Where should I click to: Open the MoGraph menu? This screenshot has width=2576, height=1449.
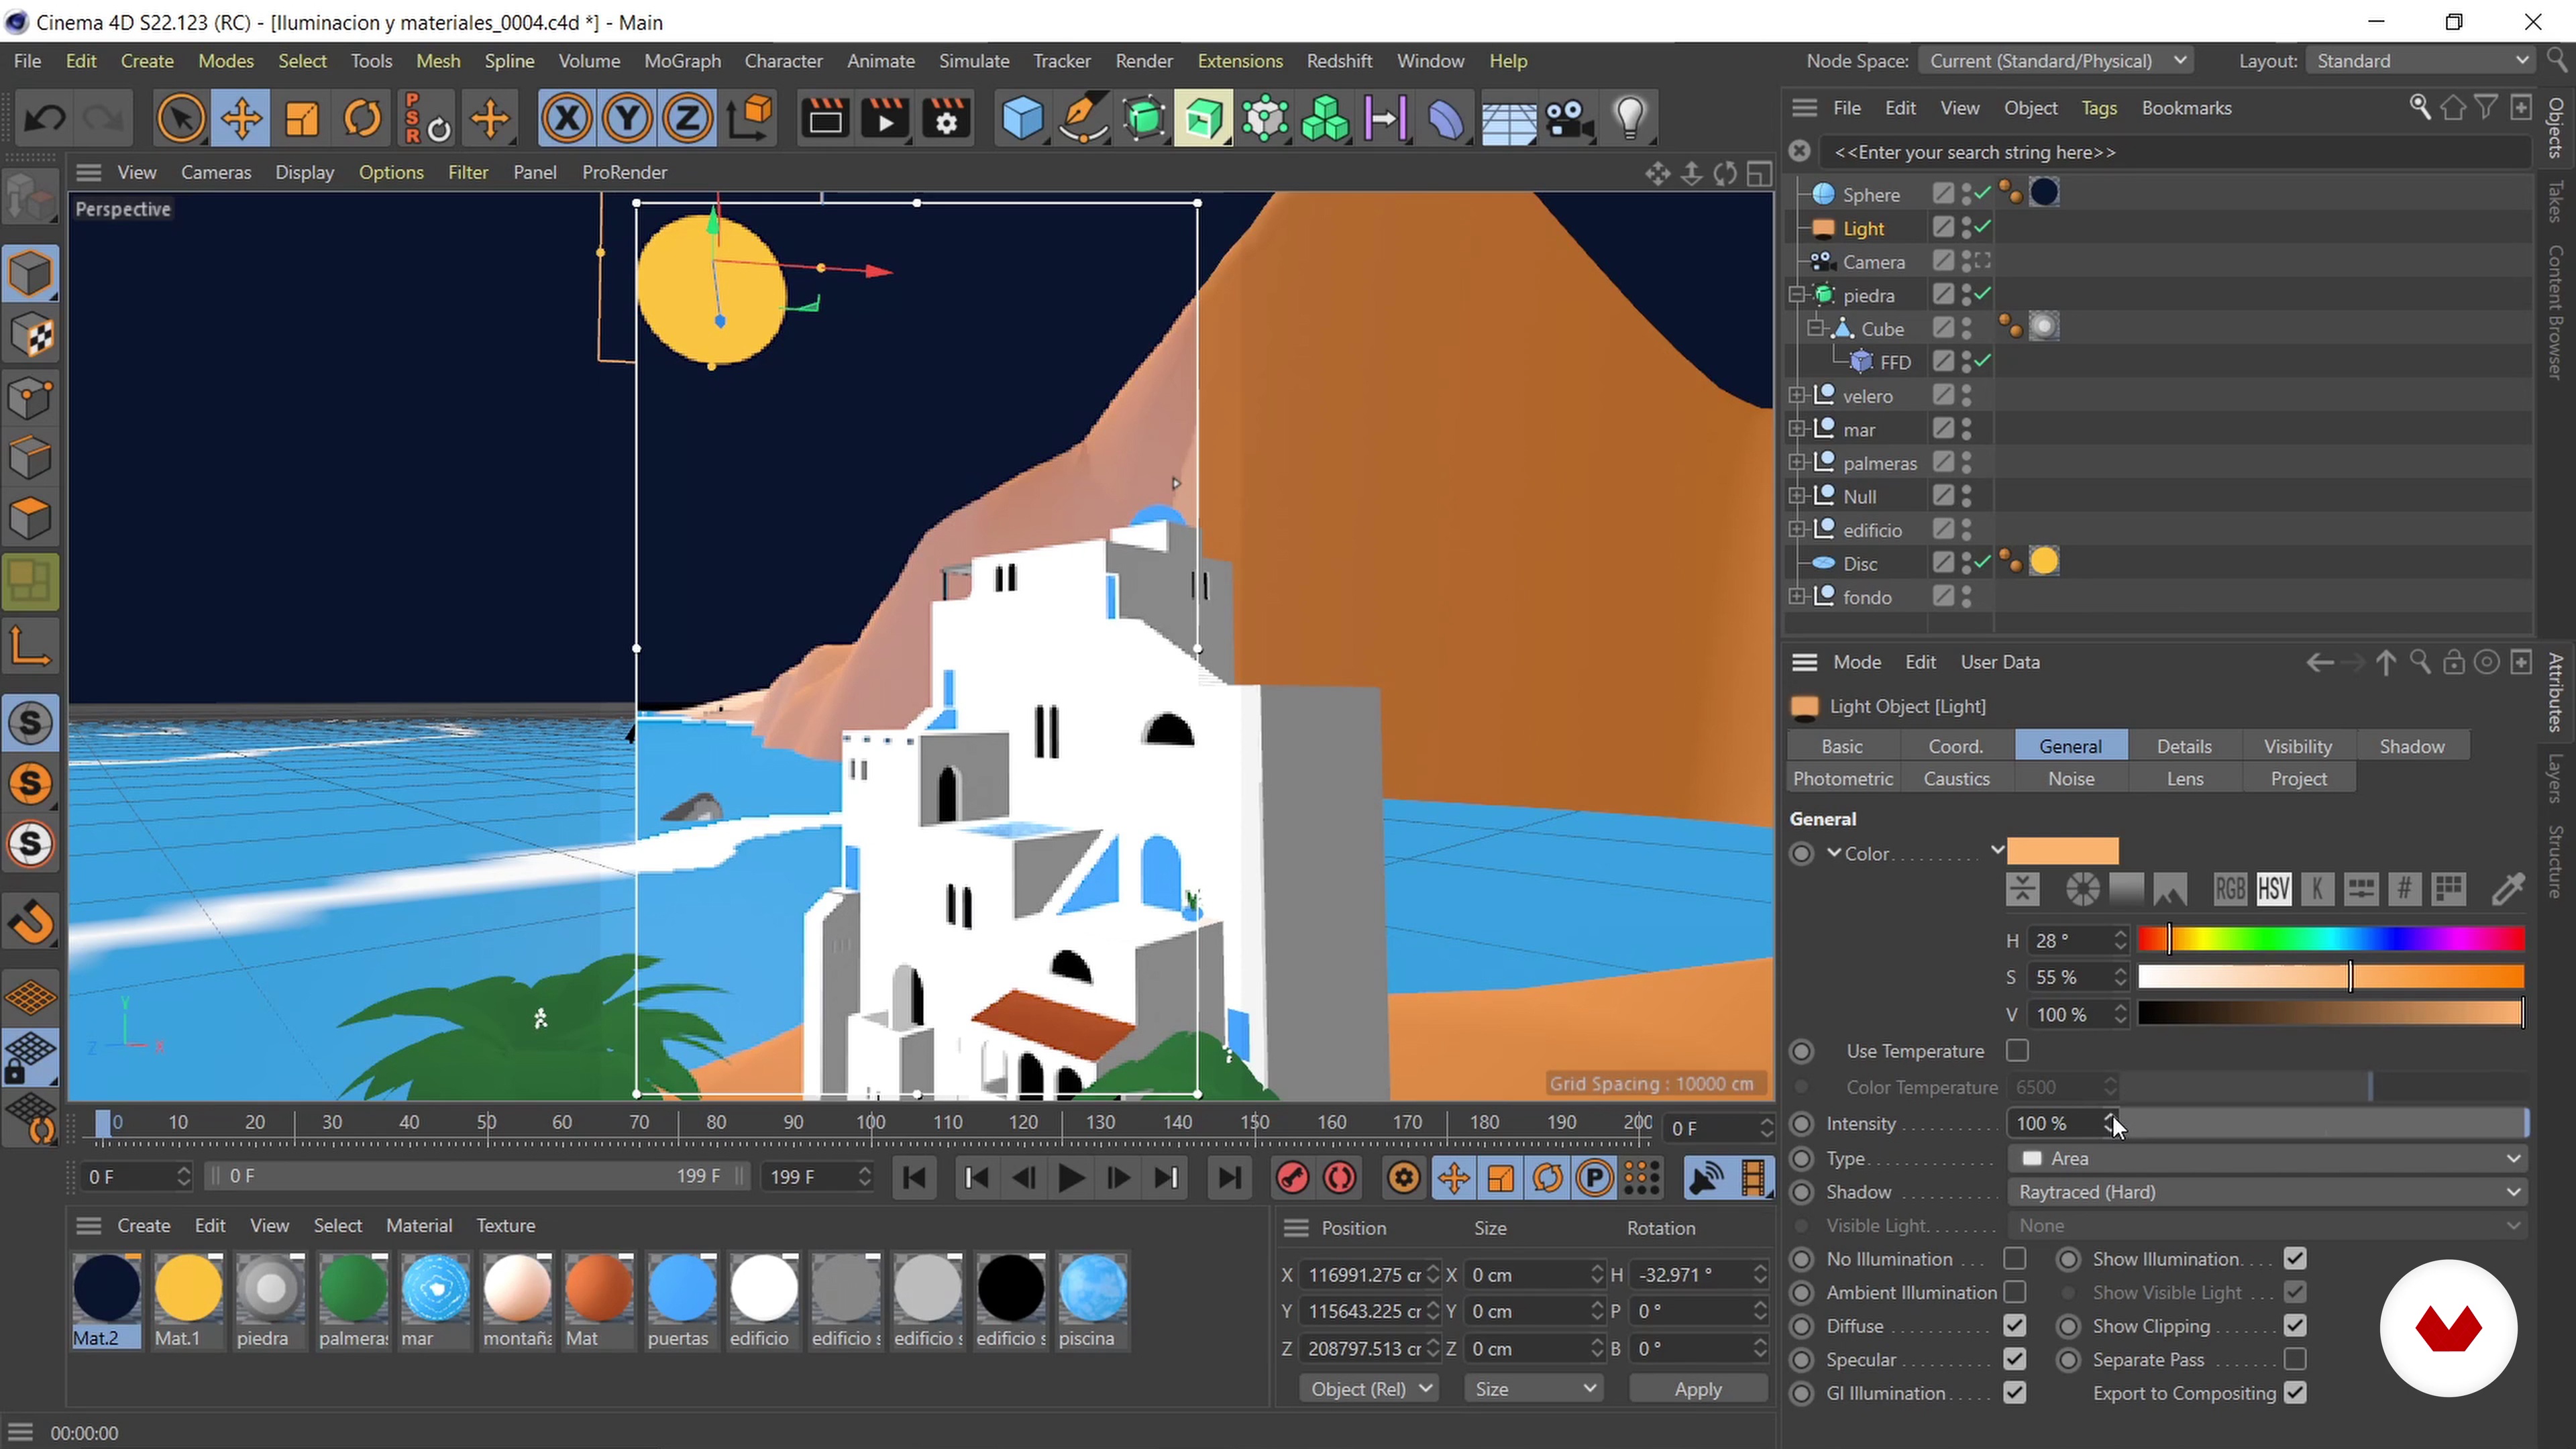tap(682, 61)
